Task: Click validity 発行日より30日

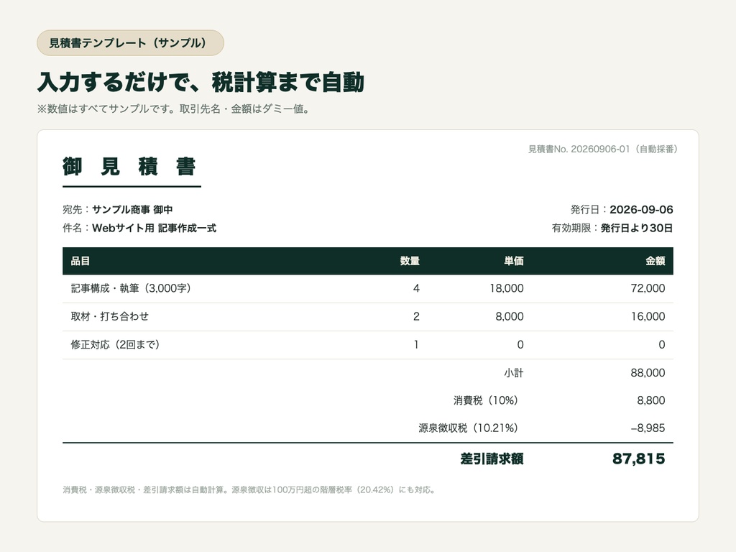Action: 637,228
